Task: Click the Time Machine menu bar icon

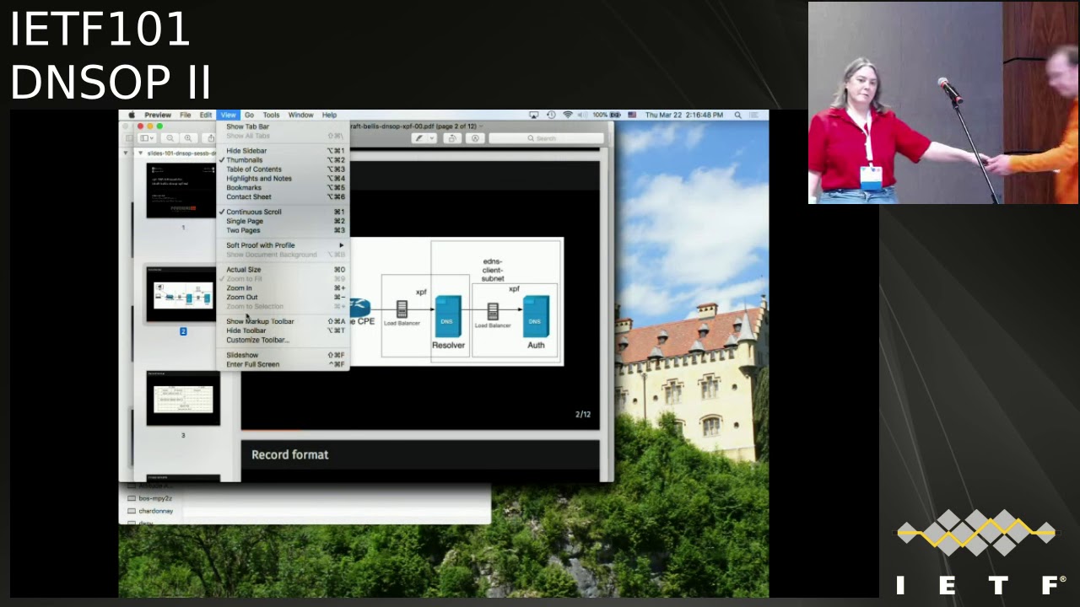Action: 551,115
